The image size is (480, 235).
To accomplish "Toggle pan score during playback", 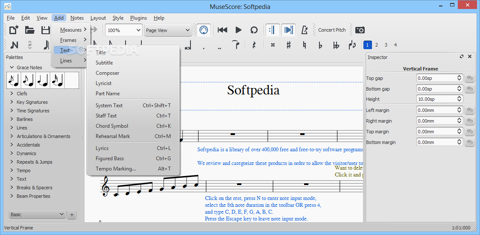I will [288, 30].
